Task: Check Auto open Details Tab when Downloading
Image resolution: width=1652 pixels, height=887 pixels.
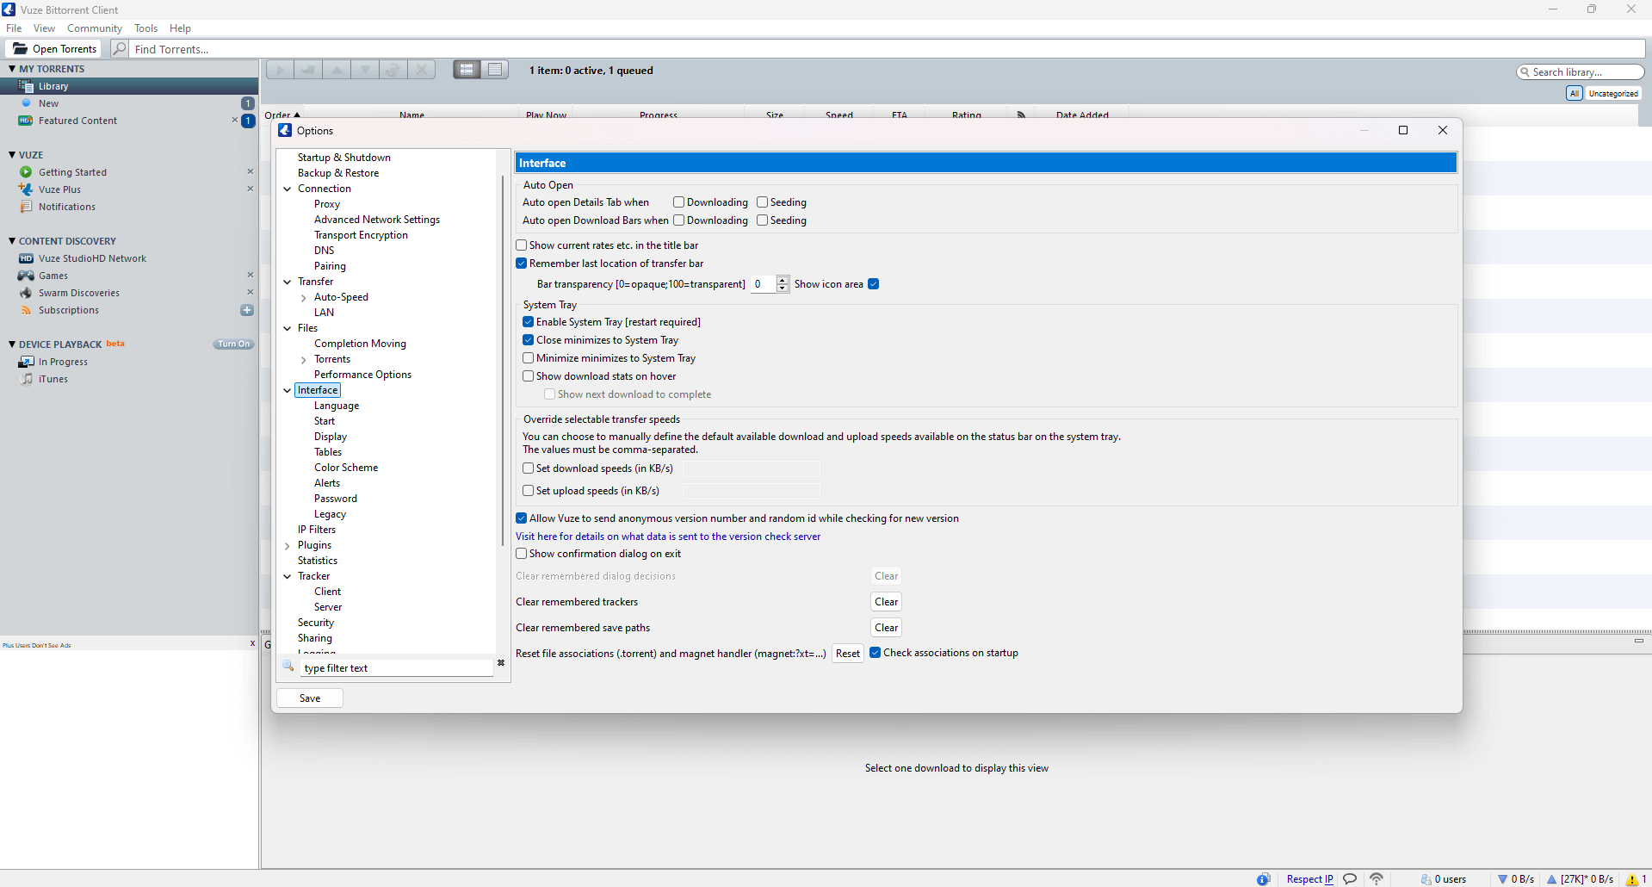Action: pyautogui.click(x=678, y=202)
